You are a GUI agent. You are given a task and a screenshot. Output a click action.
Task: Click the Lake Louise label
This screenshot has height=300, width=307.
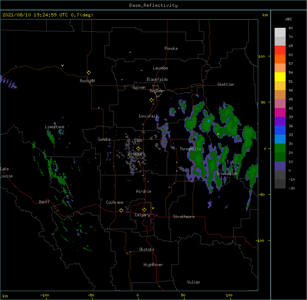6,172
